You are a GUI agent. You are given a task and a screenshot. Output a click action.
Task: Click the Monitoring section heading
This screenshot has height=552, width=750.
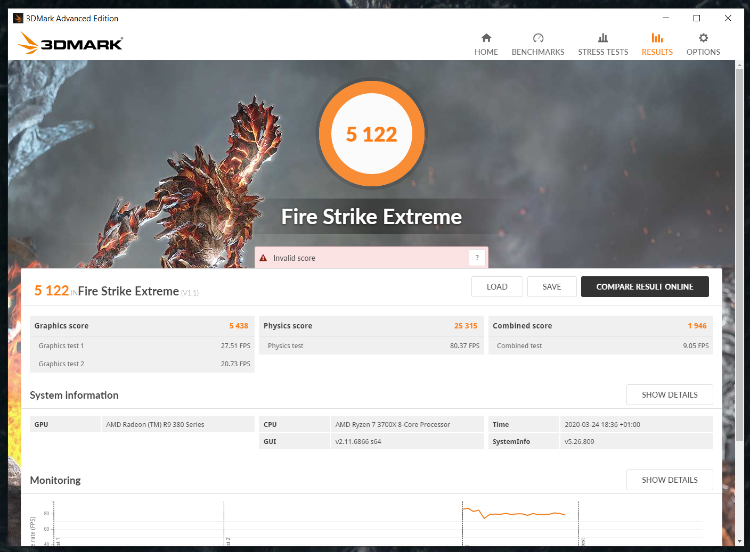click(55, 480)
